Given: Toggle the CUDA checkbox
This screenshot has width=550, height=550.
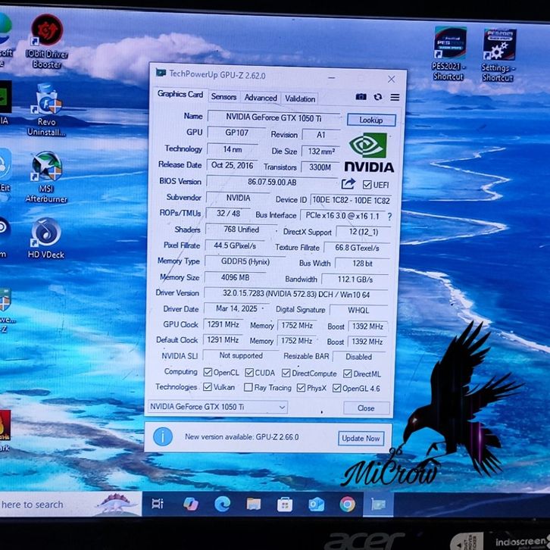Looking at the screenshot, I should tap(248, 373).
